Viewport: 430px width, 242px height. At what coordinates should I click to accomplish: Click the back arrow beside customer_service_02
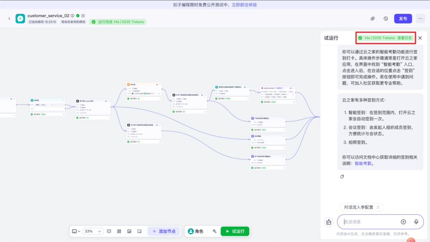pyautogui.click(x=10, y=19)
